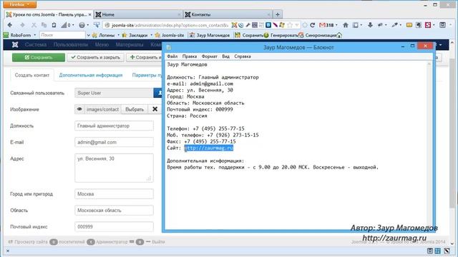Open Дополнительная информация tab
Screen dimensions: 458x257
coord(91,75)
